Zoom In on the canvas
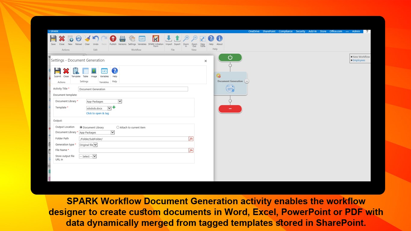The height and width of the screenshot is (231, 411). 186,41
